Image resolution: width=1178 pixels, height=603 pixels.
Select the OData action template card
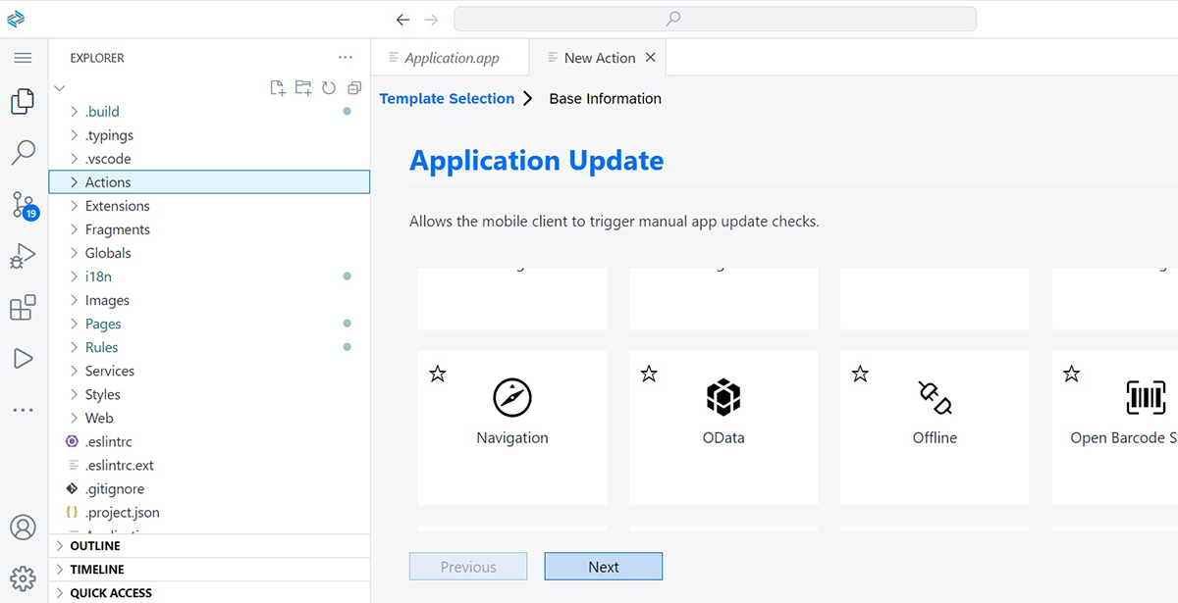[x=723, y=427]
